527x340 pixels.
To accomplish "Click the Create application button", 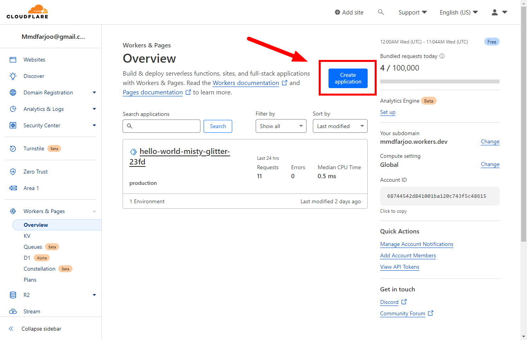I will (x=348, y=78).
